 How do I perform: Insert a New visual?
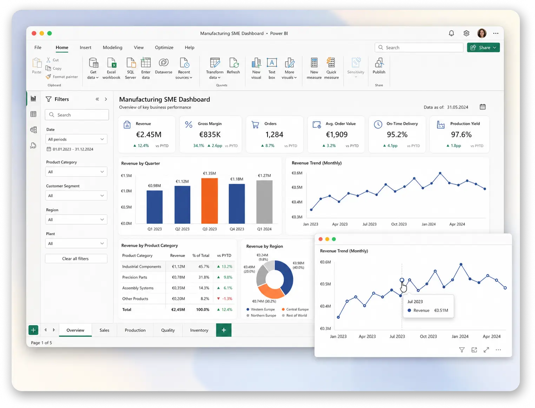[x=256, y=68]
